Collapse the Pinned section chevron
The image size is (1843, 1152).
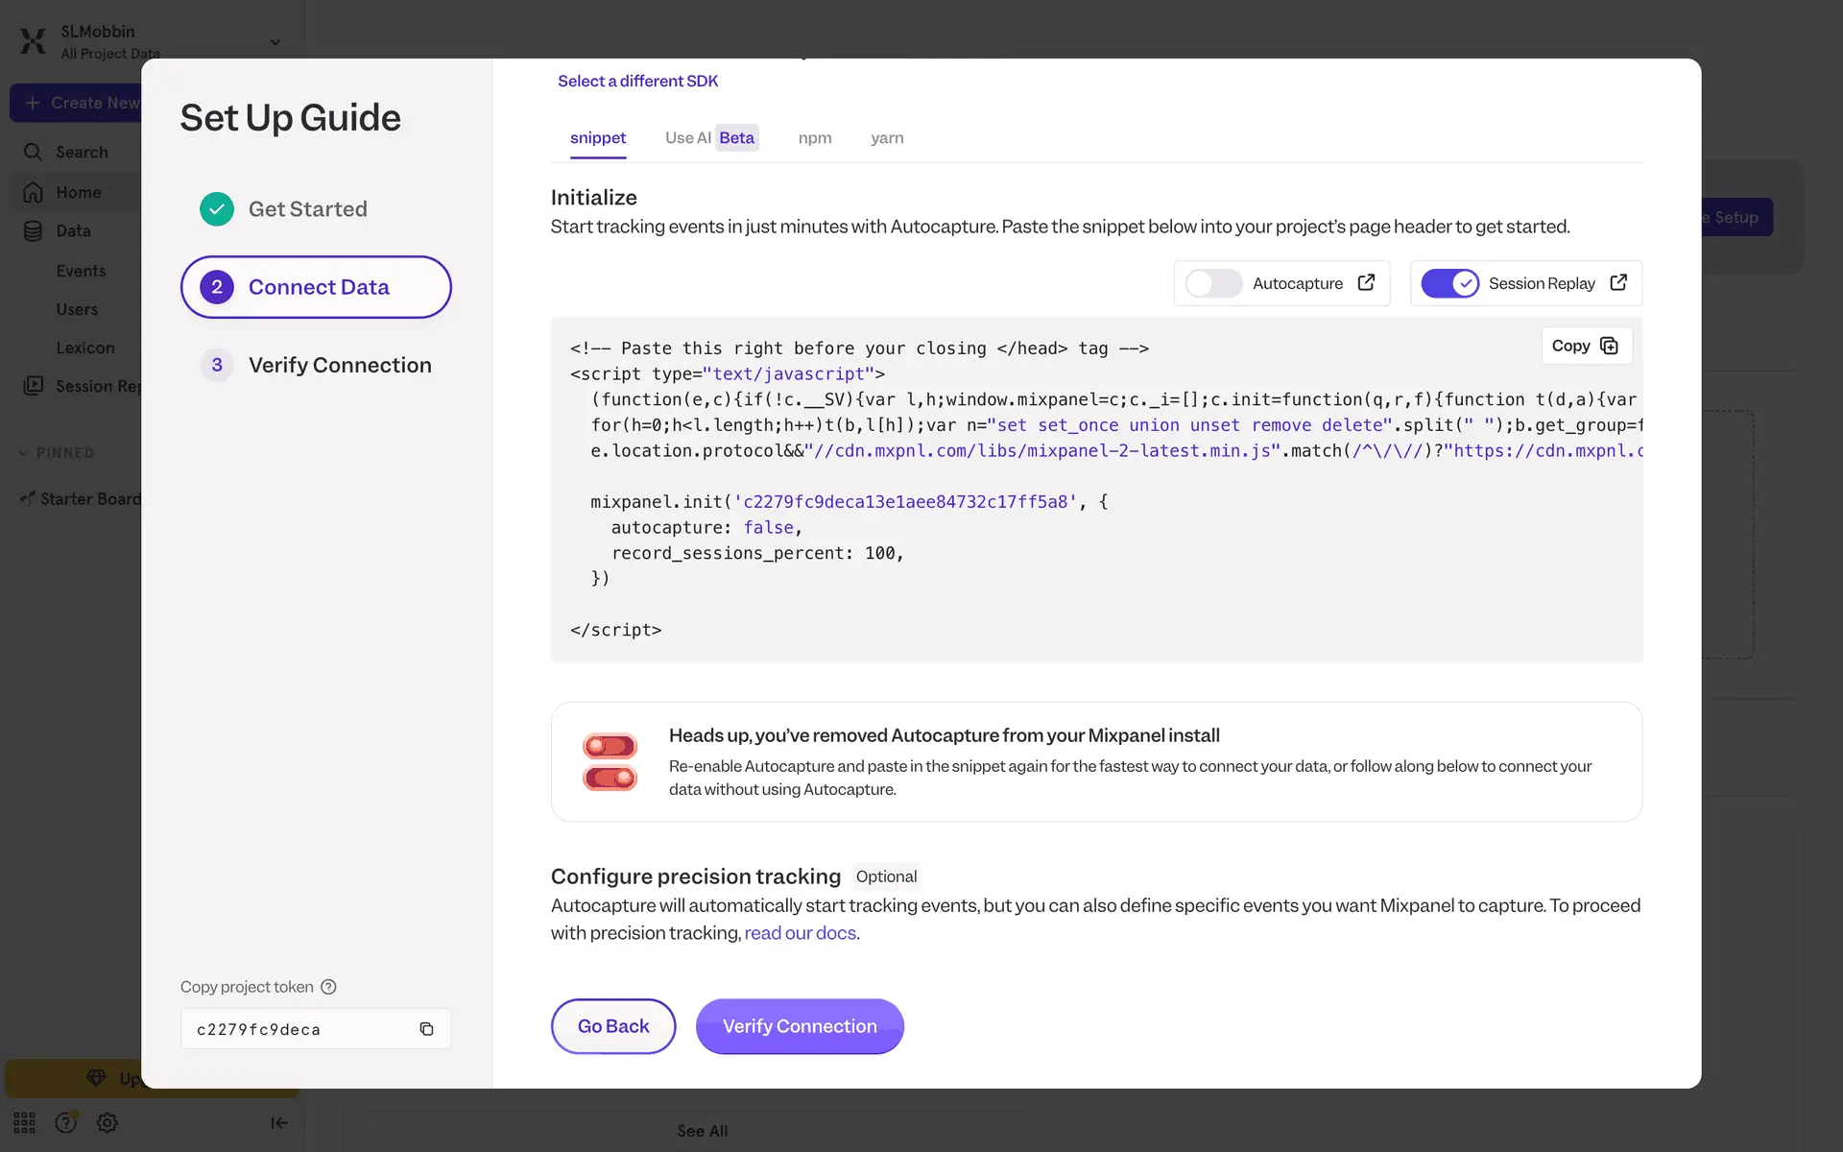24,453
